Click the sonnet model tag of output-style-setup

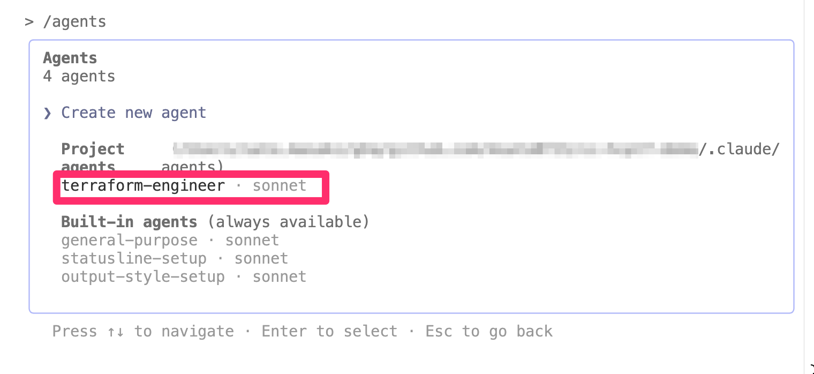[x=280, y=277]
